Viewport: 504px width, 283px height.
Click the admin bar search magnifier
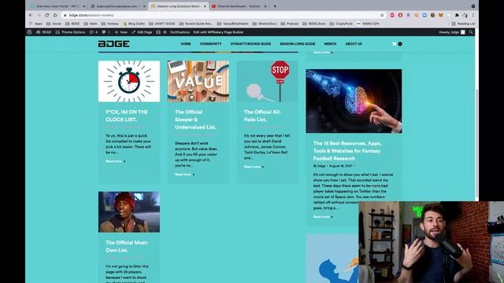click(x=471, y=32)
